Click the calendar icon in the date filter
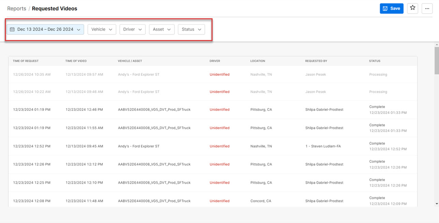 coord(13,29)
